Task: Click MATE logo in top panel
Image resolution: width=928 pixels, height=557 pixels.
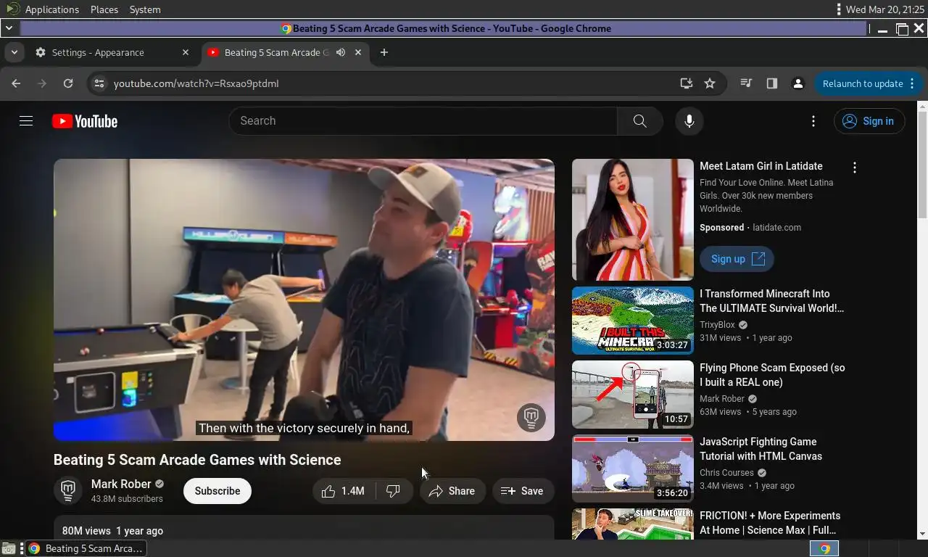Action: 12,9
